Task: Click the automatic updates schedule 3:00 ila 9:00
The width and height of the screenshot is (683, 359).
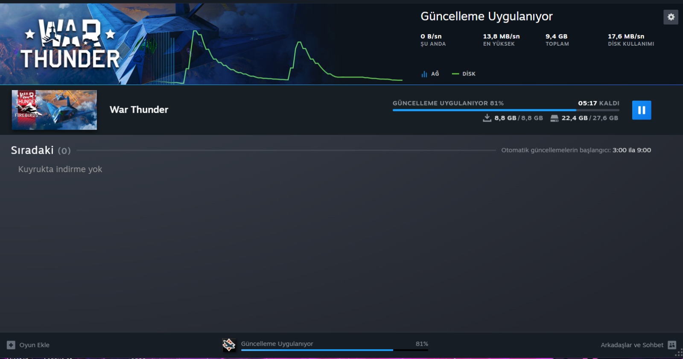Action: (x=632, y=150)
